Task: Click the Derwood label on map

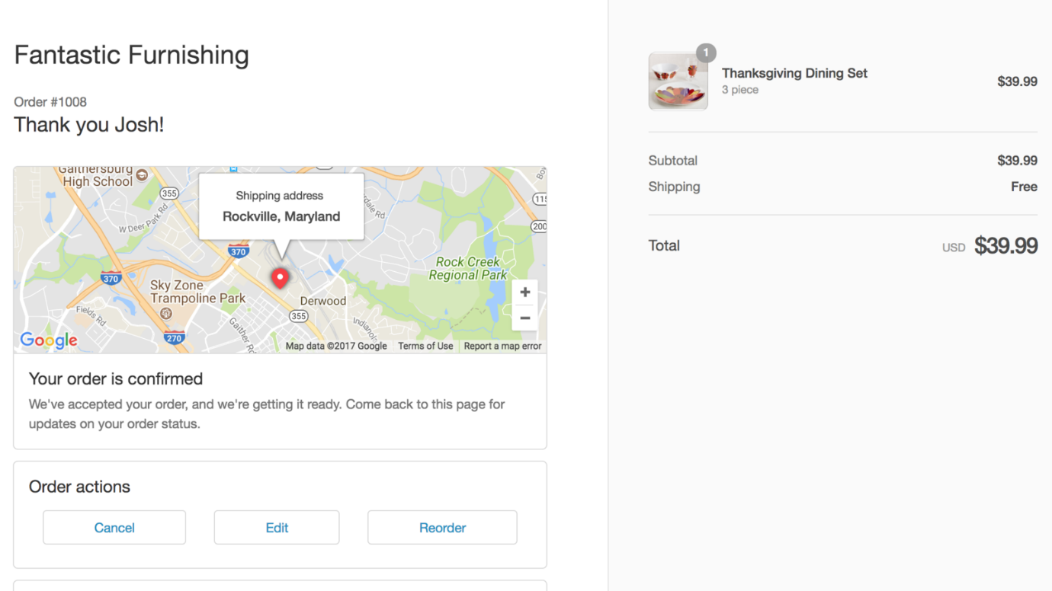Action: (x=323, y=301)
